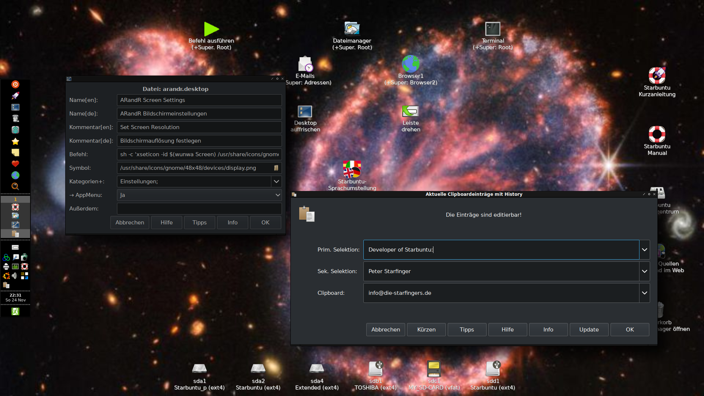Click the gold star icon in left panel
This screenshot has width=704, height=396.
(x=15, y=141)
